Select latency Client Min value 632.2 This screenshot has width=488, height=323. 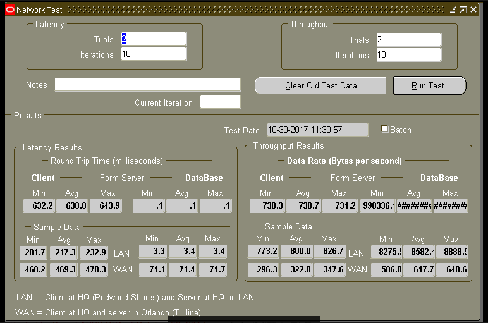point(39,206)
